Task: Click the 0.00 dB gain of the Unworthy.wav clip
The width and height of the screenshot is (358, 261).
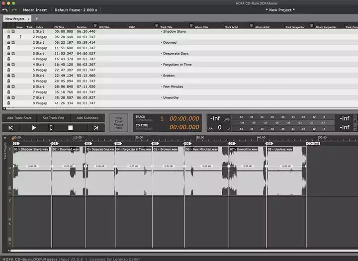Action: pos(248,166)
